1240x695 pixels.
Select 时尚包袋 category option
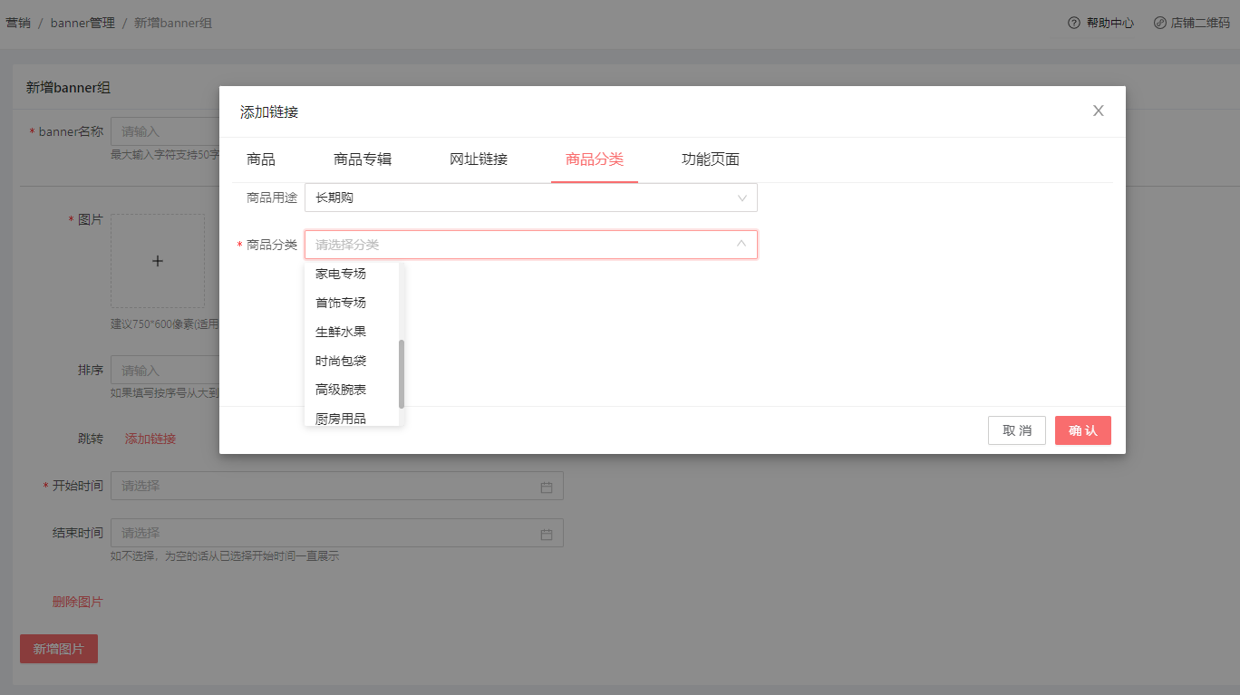click(341, 361)
